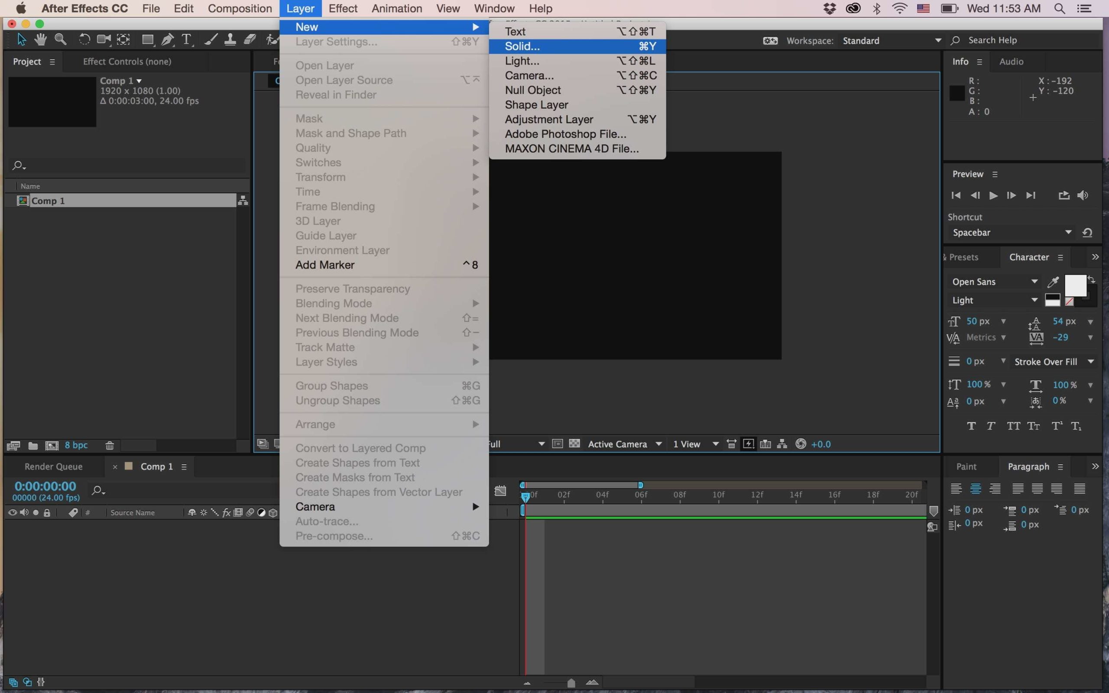Screen dimensions: 1109x693
Task: Open the Spacebar shortcut dropdown
Action: tap(1012, 233)
